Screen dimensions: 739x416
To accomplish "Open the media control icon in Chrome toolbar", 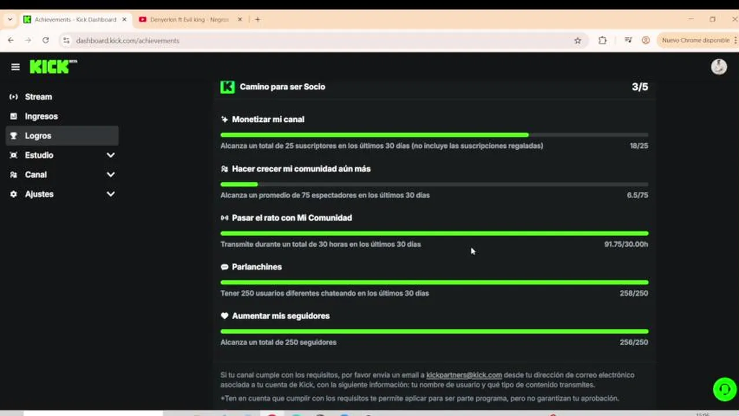I will [628, 40].
